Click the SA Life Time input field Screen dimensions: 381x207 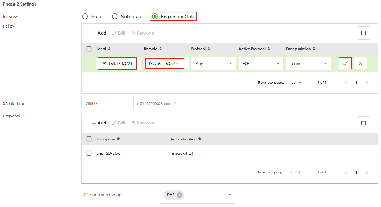click(x=107, y=103)
